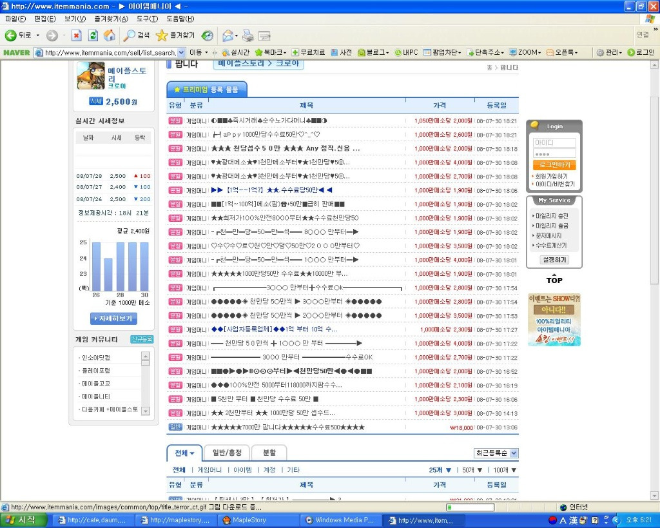Open the 사전 dictionary toolbar button
This screenshot has height=528, width=660.
[342, 52]
